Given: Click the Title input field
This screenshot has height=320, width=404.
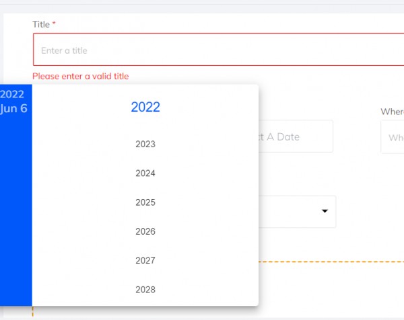Looking at the screenshot, I should coord(215,50).
